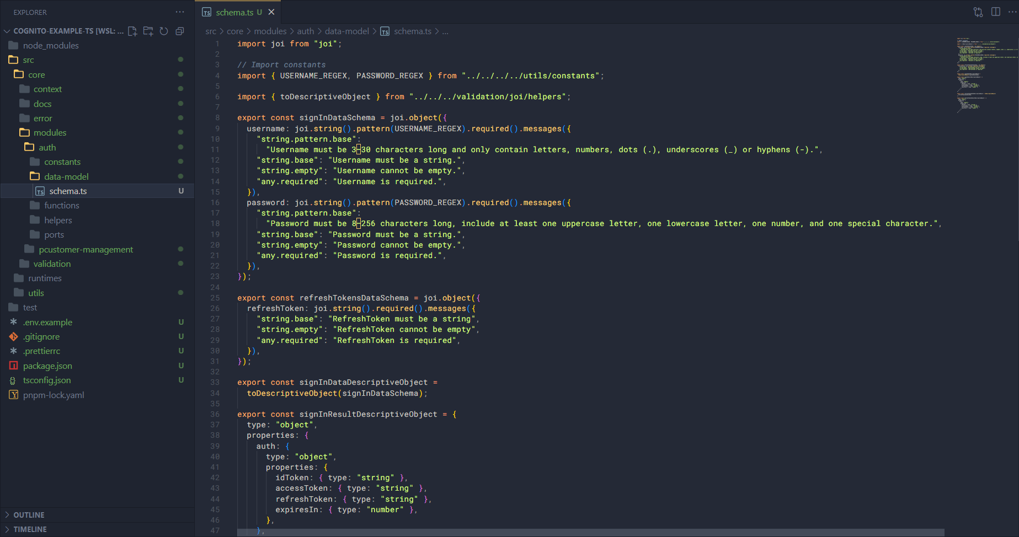Refresh the Explorer file tree
The width and height of the screenshot is (1019, 537).
pyautogui.click(x=164, y=31)
